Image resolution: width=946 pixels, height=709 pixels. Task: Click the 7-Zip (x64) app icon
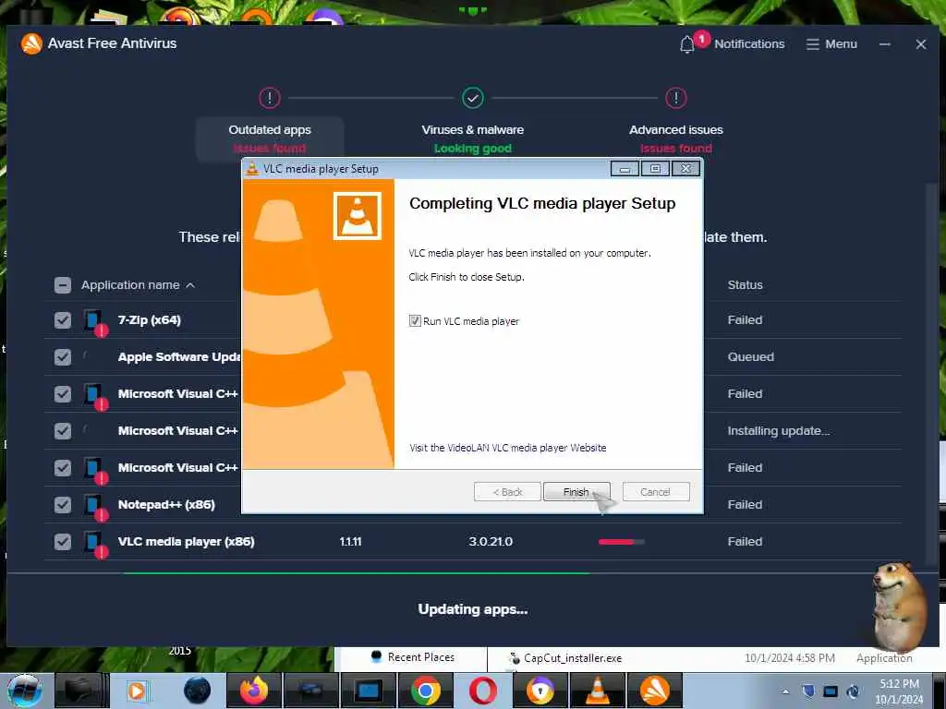click(95, 322)
